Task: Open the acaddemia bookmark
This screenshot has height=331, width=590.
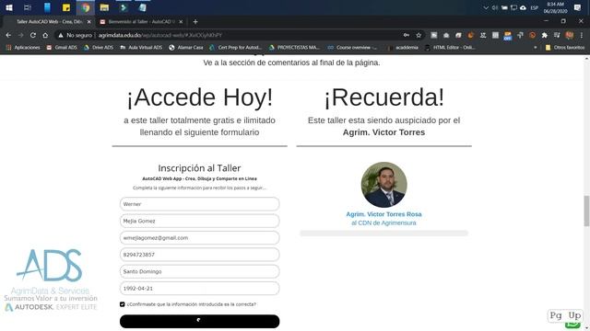Action: tap(403, 48)
